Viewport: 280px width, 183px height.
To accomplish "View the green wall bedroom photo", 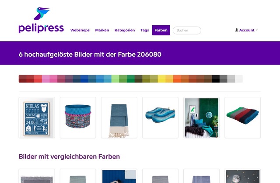I will (x=201, y=117).
